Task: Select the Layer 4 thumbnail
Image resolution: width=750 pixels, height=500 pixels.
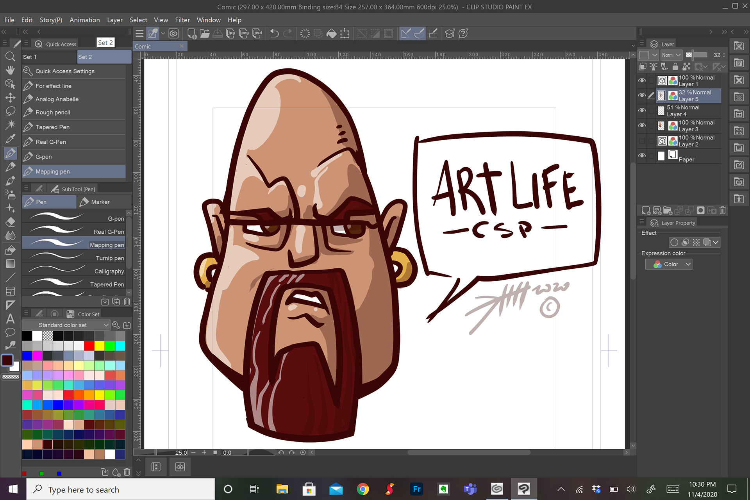Action: coord(661,111)
